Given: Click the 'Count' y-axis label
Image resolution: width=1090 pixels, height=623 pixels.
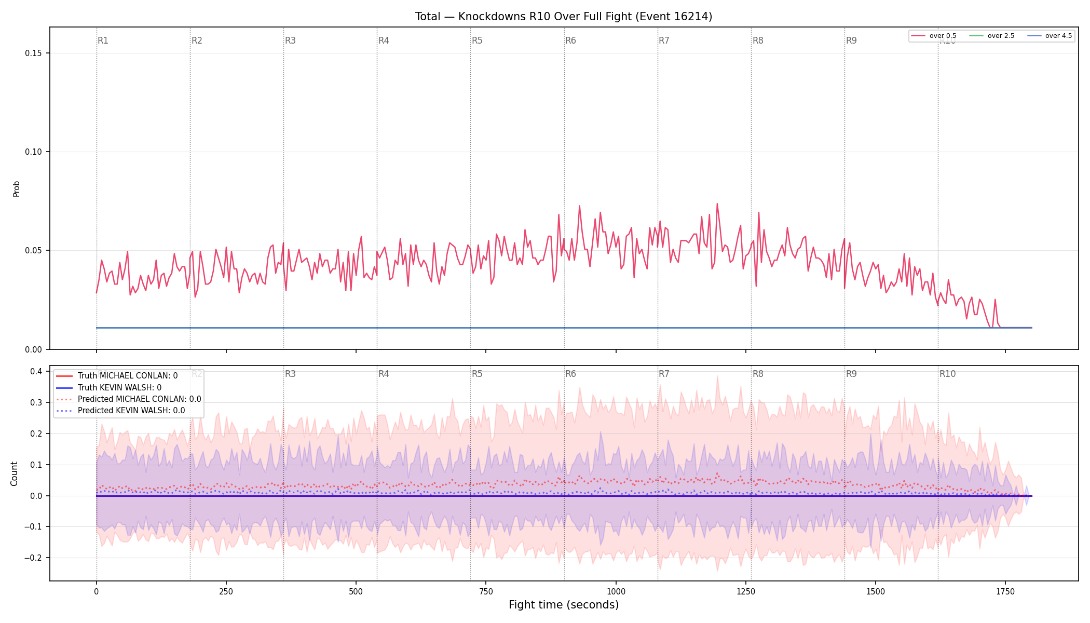Looking at the screenshot, I should coord(14,473).
